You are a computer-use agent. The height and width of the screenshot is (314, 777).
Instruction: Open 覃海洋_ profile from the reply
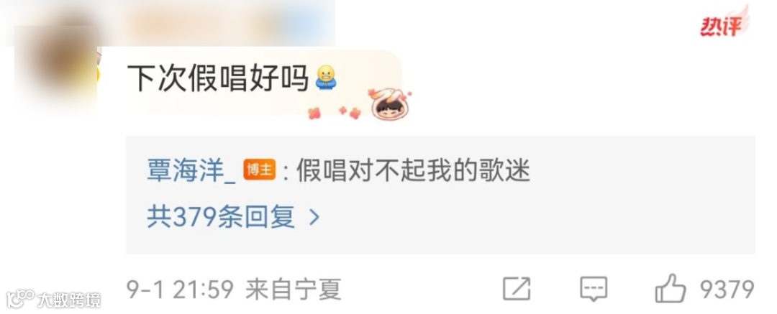[191, 171]
